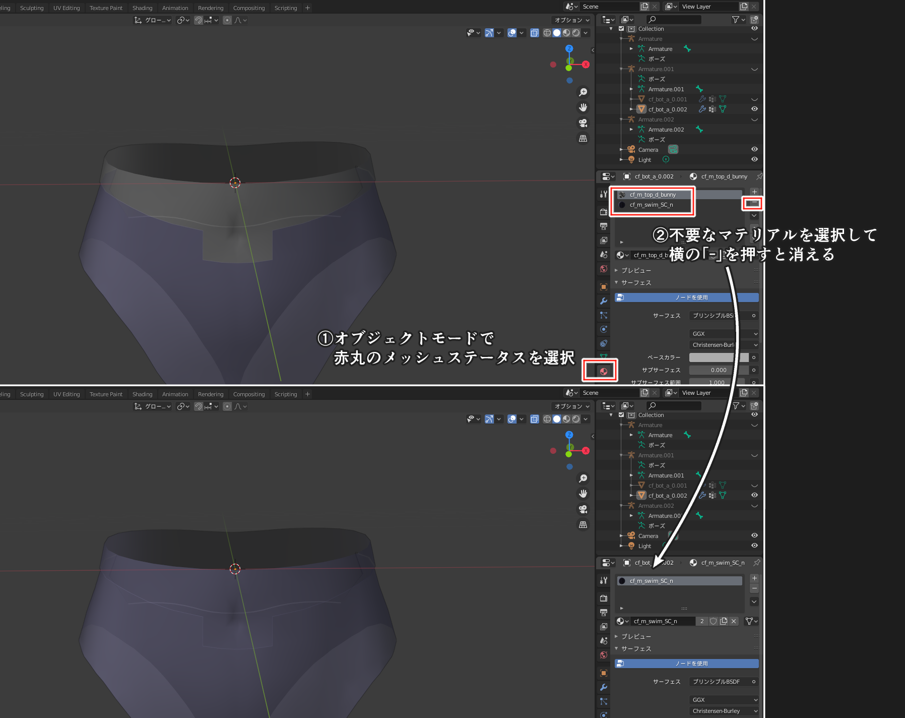Show cf_bot_a_0.001 via closed eye, upper outliner
The height and width of the screenshot is (718, 905).
(754, 99)
